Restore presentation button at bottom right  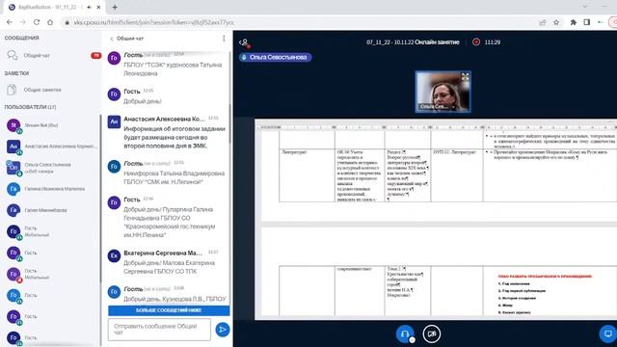[607, 334]
